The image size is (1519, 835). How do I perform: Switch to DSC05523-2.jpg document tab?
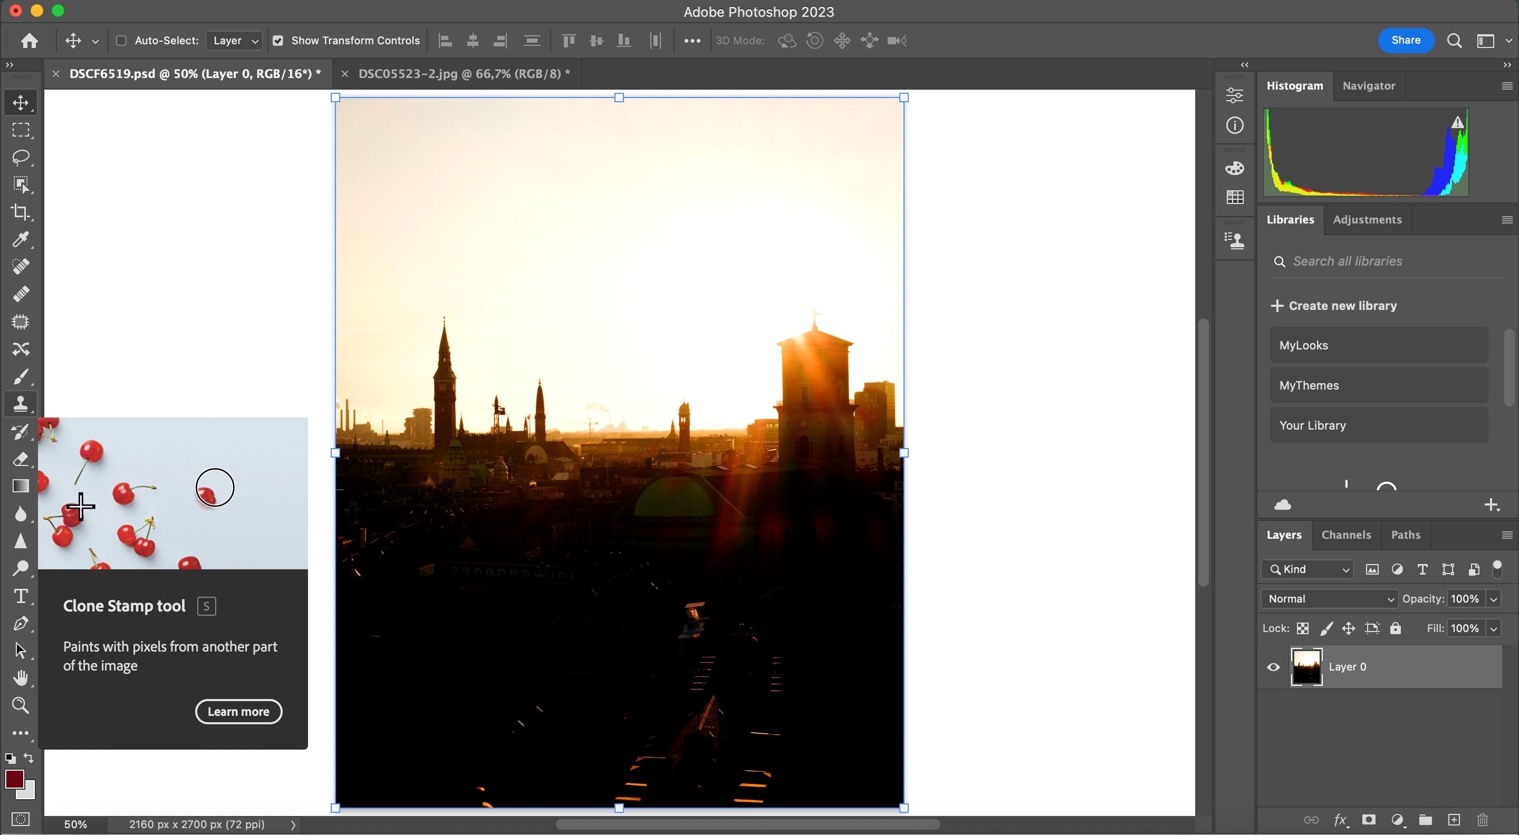464,74
